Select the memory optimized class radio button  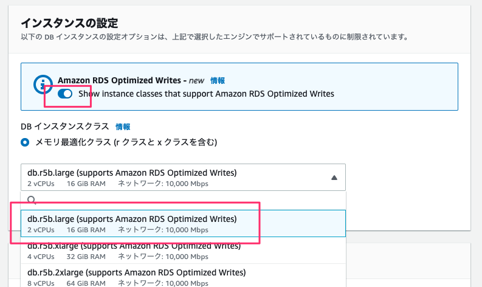(25, 142)
